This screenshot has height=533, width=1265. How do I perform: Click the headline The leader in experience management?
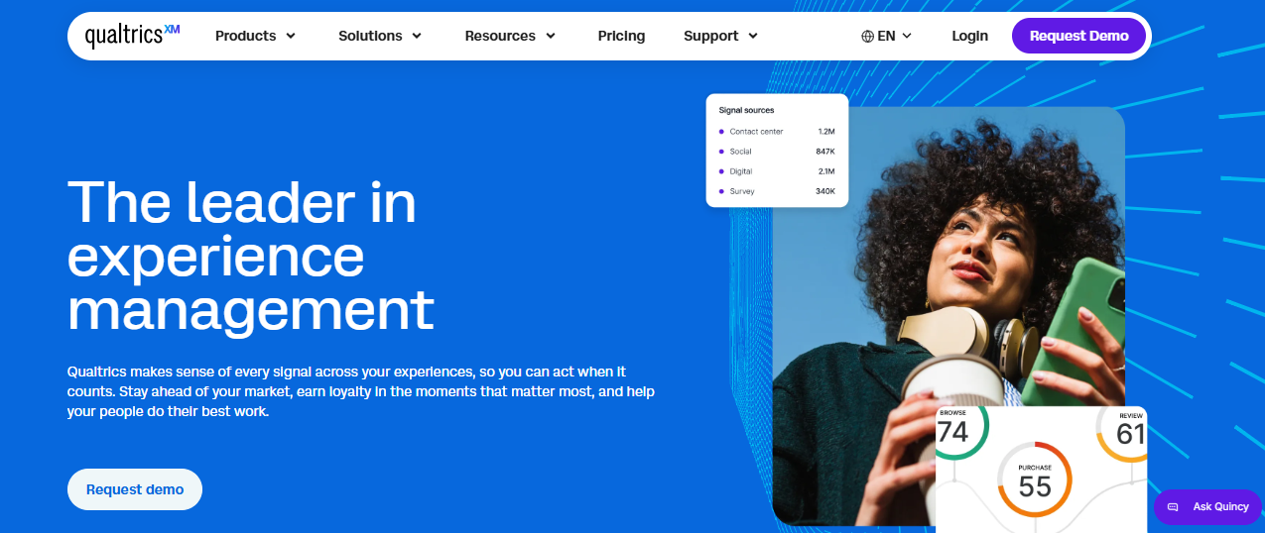point(251,256)
